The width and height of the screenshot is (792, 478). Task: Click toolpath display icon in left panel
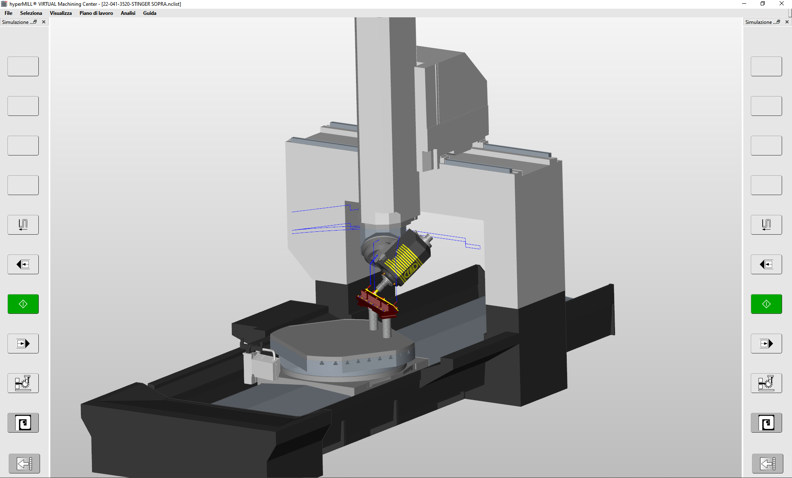(23, 225)
